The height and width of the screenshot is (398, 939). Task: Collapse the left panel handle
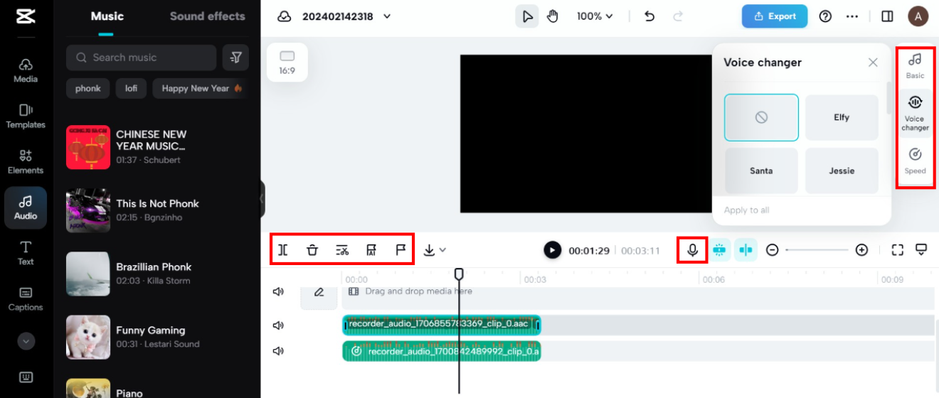[262, 198]
